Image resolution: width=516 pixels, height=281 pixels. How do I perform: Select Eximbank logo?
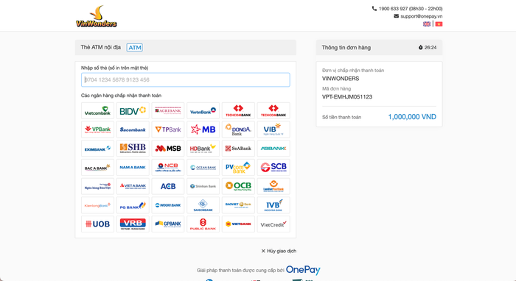97,149
